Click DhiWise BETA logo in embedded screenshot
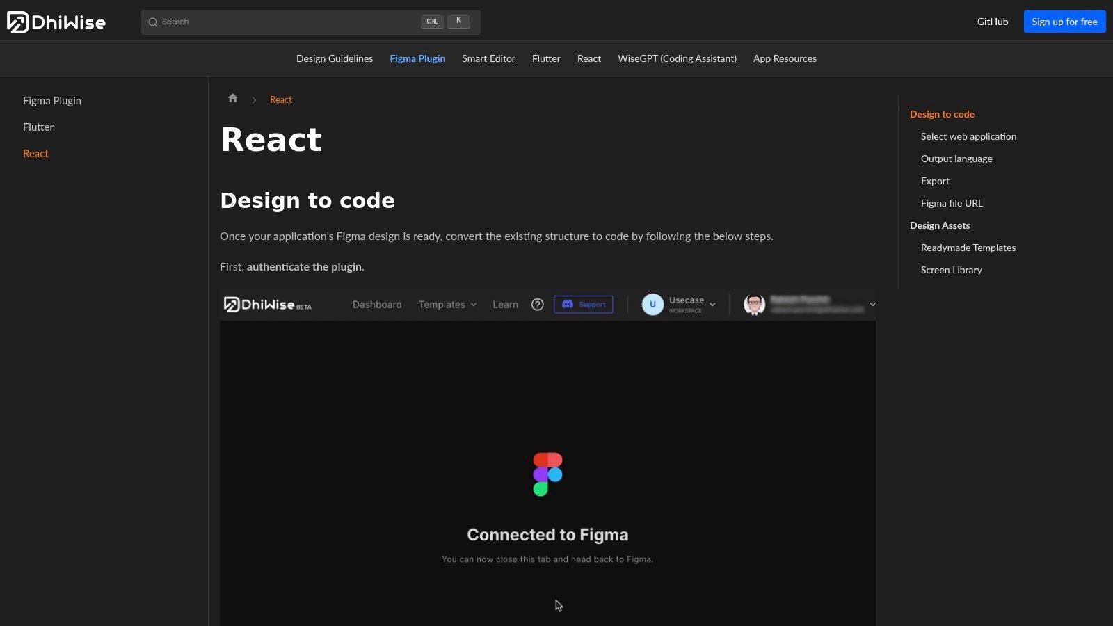Image resolution: width=1113 pixels, height=626 pixels. pyautogui.click(x=268, y=305)
